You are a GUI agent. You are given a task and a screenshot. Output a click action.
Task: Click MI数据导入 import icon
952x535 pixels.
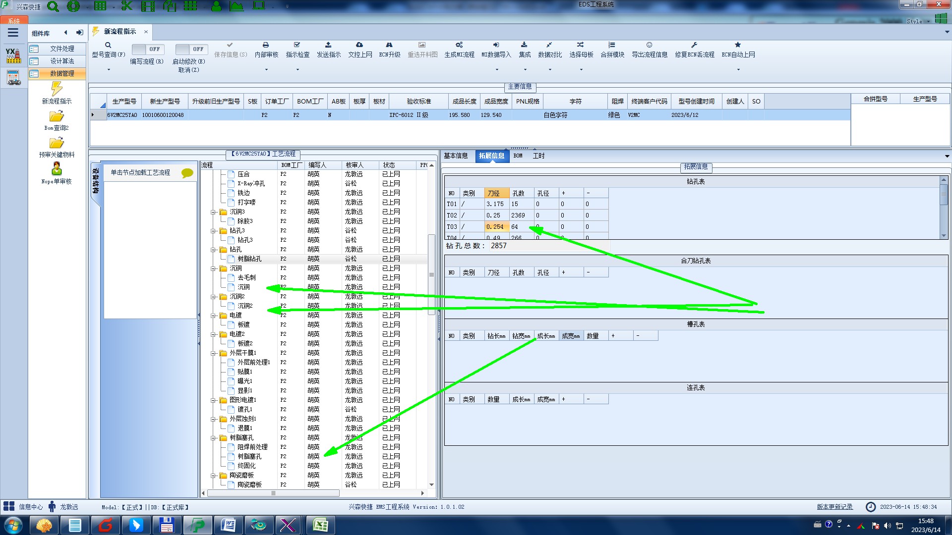pos(496,45)
